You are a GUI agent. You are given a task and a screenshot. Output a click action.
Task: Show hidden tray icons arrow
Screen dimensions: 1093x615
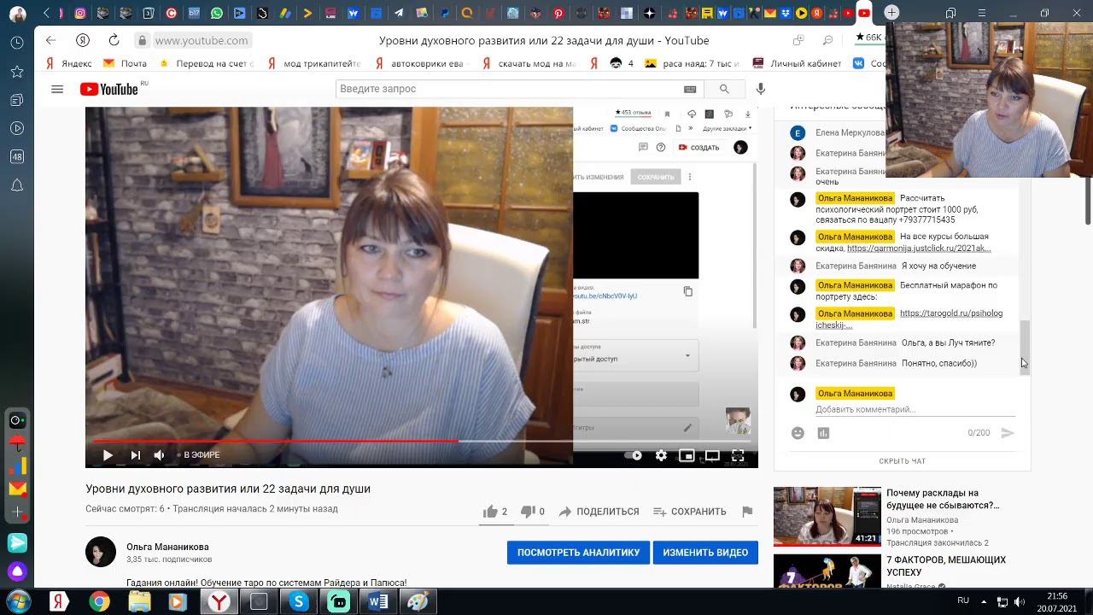point(984,601)
